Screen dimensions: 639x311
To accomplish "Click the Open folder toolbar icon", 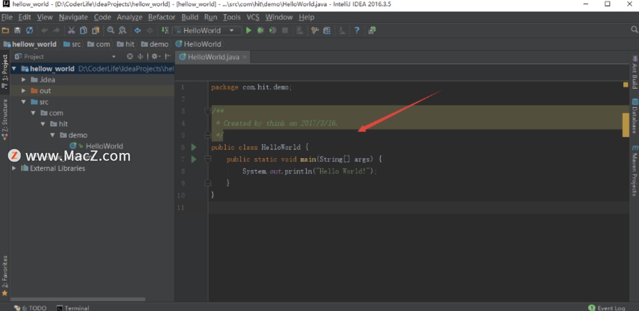I will (5, 30).
